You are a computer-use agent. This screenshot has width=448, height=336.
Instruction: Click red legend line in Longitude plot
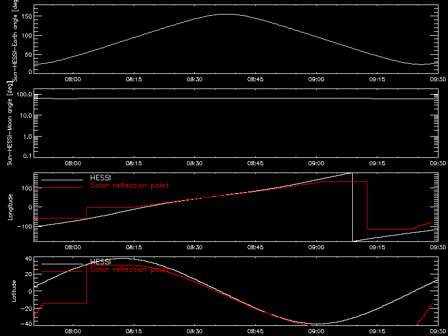coord(62,188)
